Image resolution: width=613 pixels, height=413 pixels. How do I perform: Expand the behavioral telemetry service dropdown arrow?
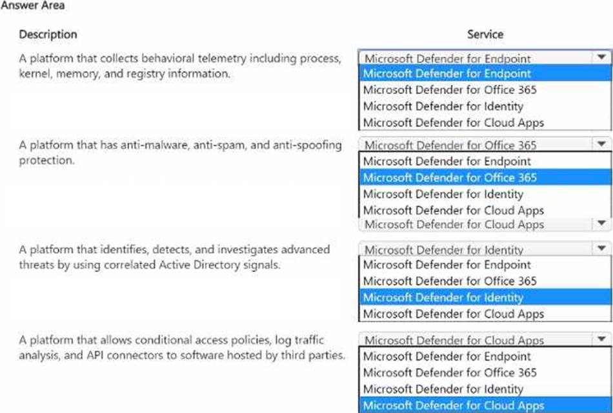tap(601, 57)
